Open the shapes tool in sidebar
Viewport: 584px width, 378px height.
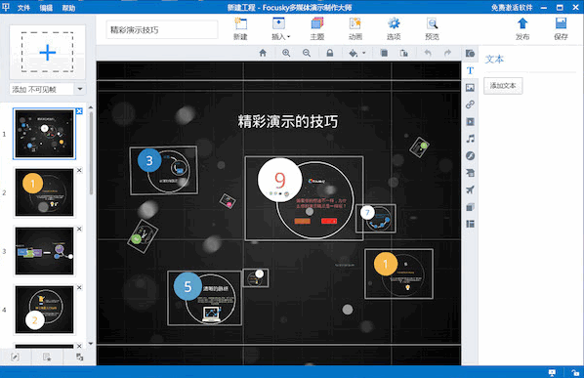coord(470,54)
